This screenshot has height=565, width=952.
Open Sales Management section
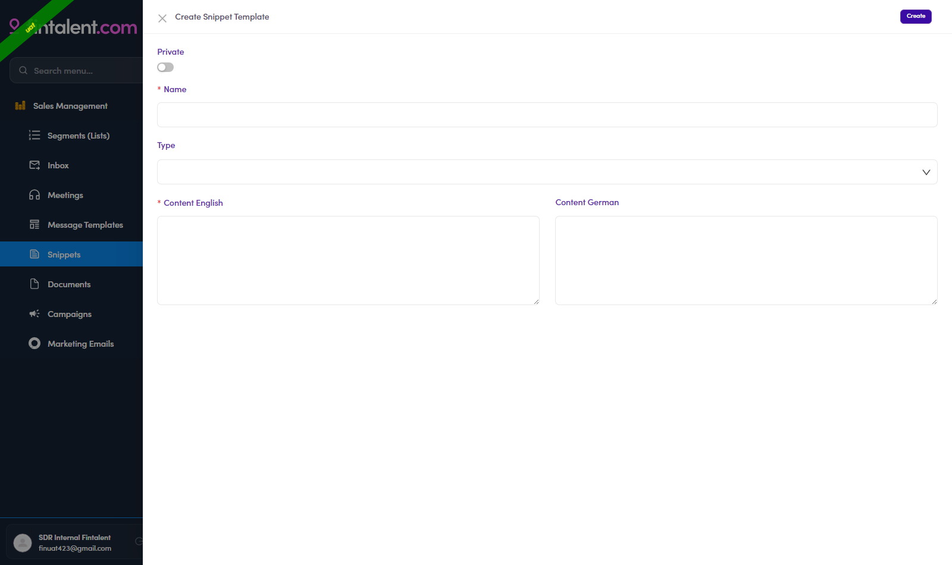point(71,106)
